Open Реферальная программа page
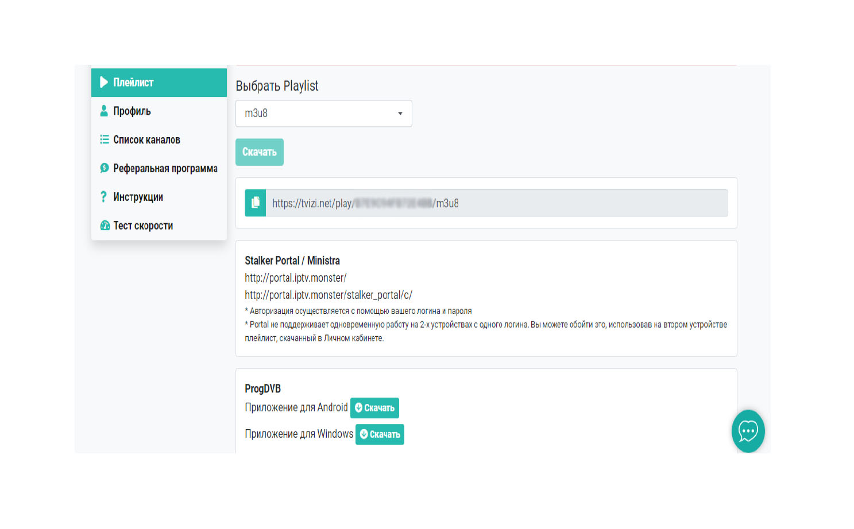This screenshot has width=854, height=529. coord(159,168)
